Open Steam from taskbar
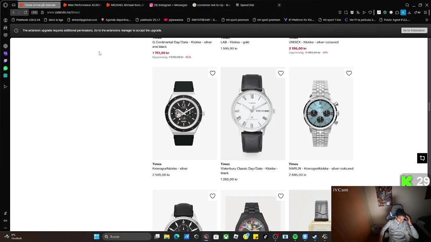The height and width of the screenshot is (242, 431). coord(315,237)
